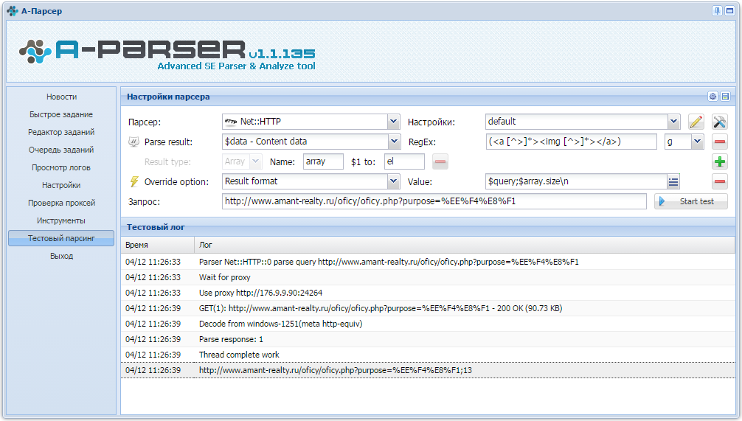The image size is (742, 421).
Task: Select the 'Parse response: 1' log row
Action: [429, 340]
